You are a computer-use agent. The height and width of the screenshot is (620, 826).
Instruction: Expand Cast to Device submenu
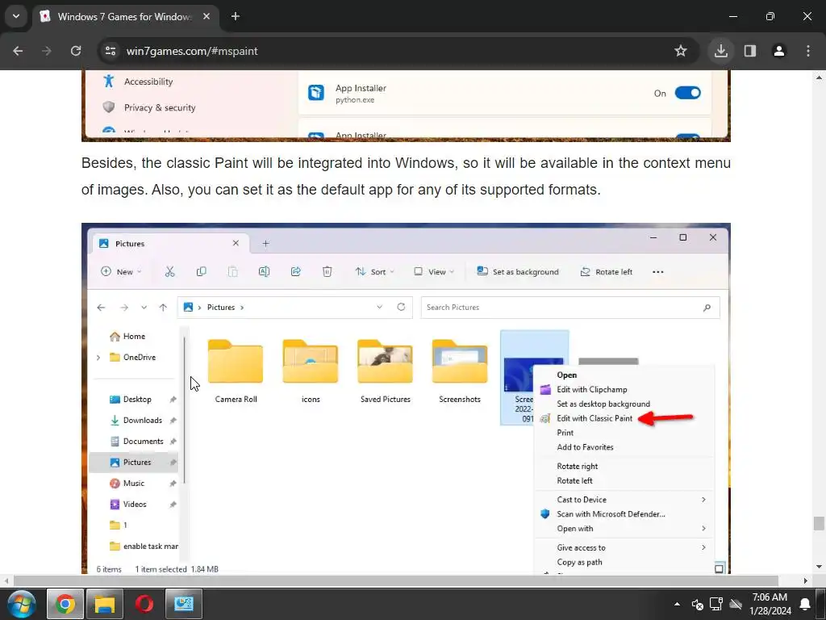[x=624, y=500]
